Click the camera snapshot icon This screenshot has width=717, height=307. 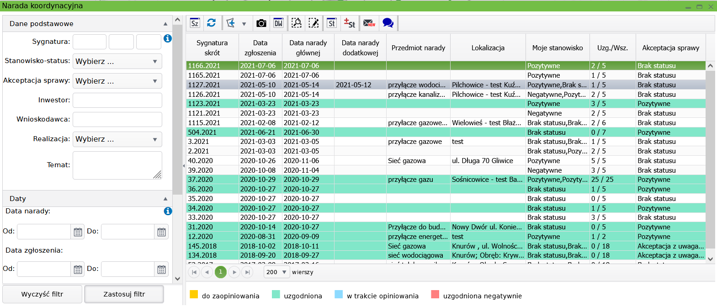(x=261, y=23)
